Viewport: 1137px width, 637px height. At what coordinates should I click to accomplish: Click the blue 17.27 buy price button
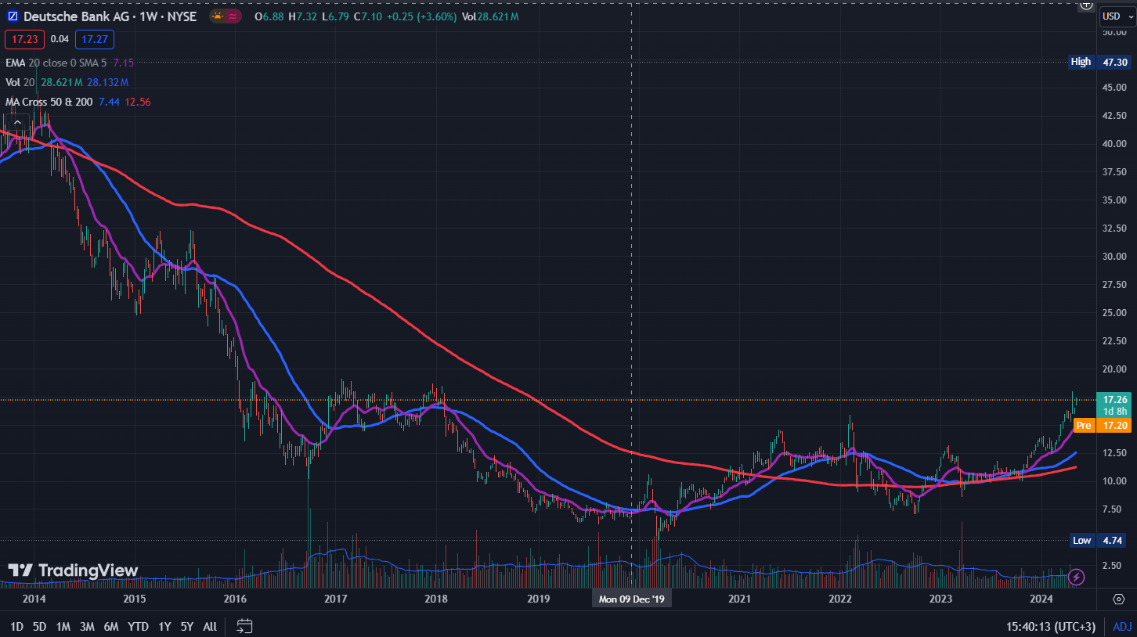(95, 38)
